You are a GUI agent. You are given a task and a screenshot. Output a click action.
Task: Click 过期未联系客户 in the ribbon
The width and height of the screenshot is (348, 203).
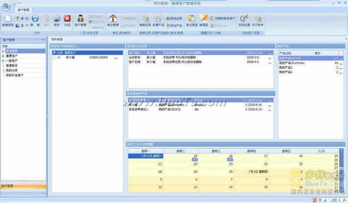(x=224, y=19)
